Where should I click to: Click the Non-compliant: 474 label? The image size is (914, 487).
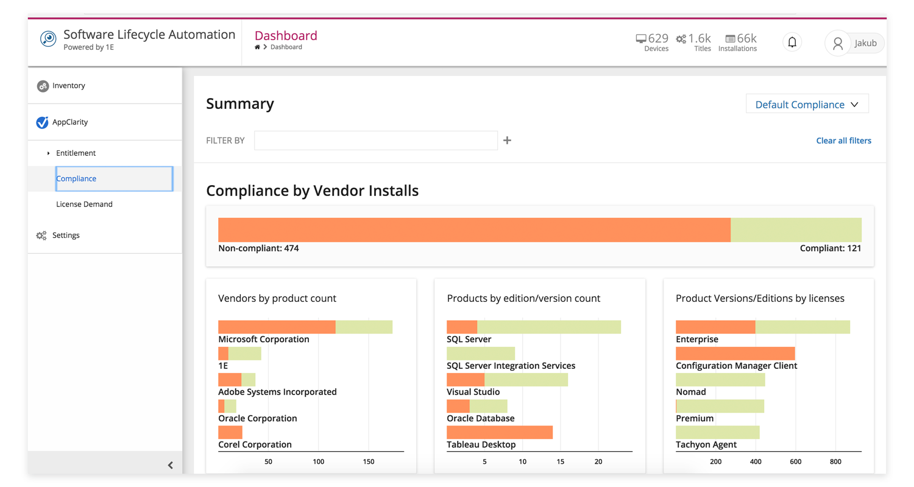(x=258, y=248)
